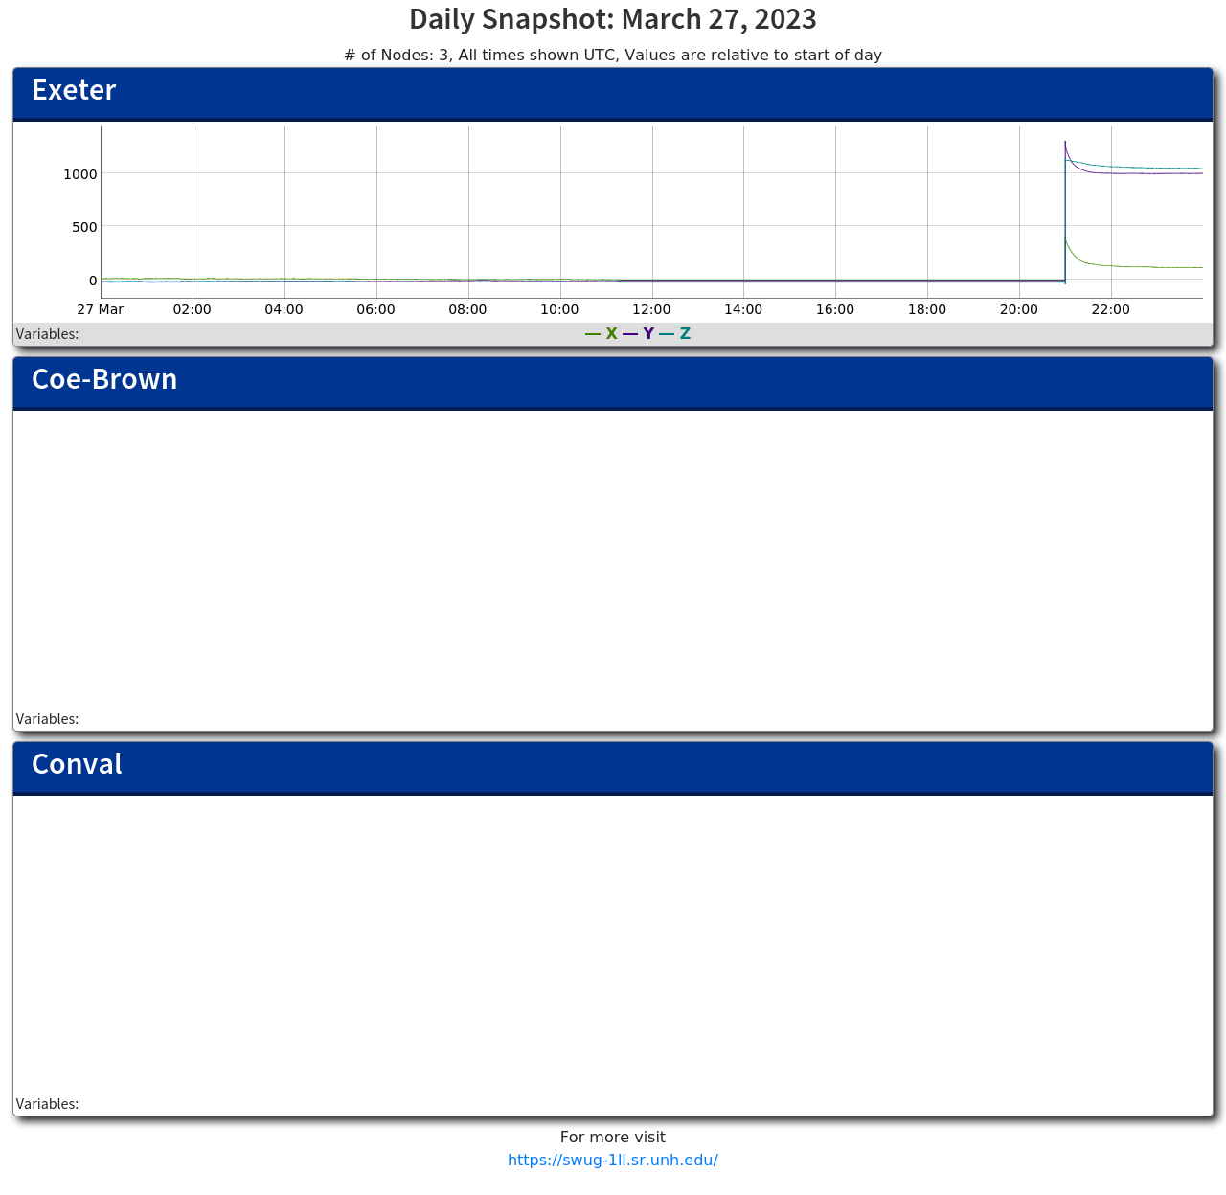Click the 10:00 x-axis tick label
Image resolution: width=1226 pixels, height=1195 pixels.
(560, 309)
